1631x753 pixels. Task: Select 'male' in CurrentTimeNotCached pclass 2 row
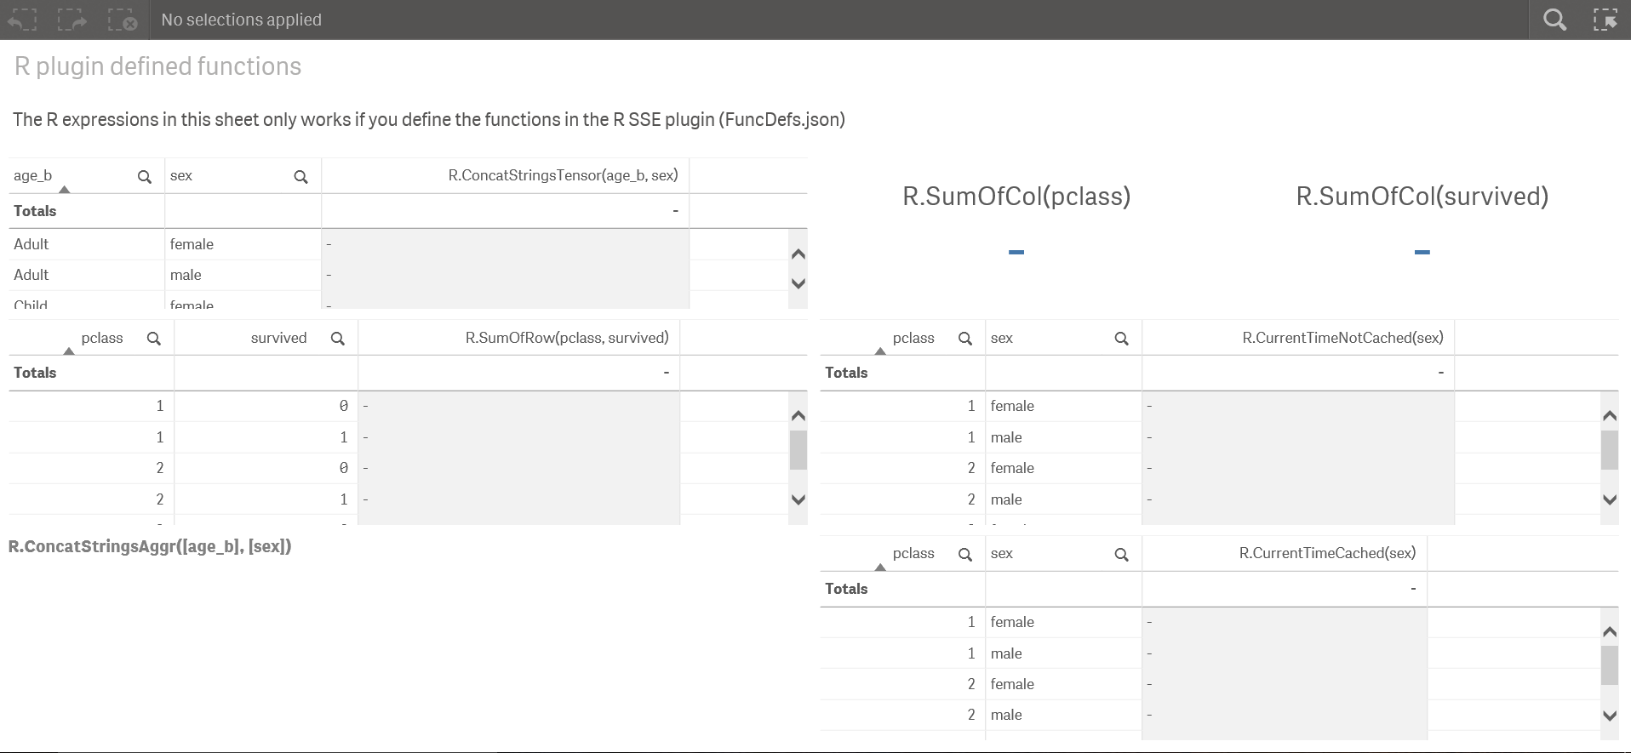tap(1063, 499)
